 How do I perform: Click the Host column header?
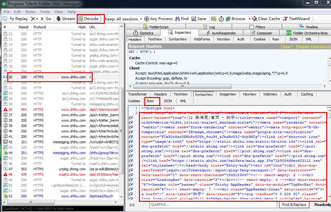tap(68, 27)
